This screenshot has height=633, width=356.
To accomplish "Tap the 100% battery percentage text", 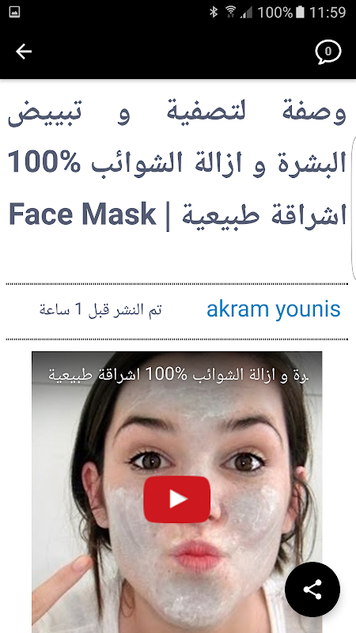I will point(275,12).
